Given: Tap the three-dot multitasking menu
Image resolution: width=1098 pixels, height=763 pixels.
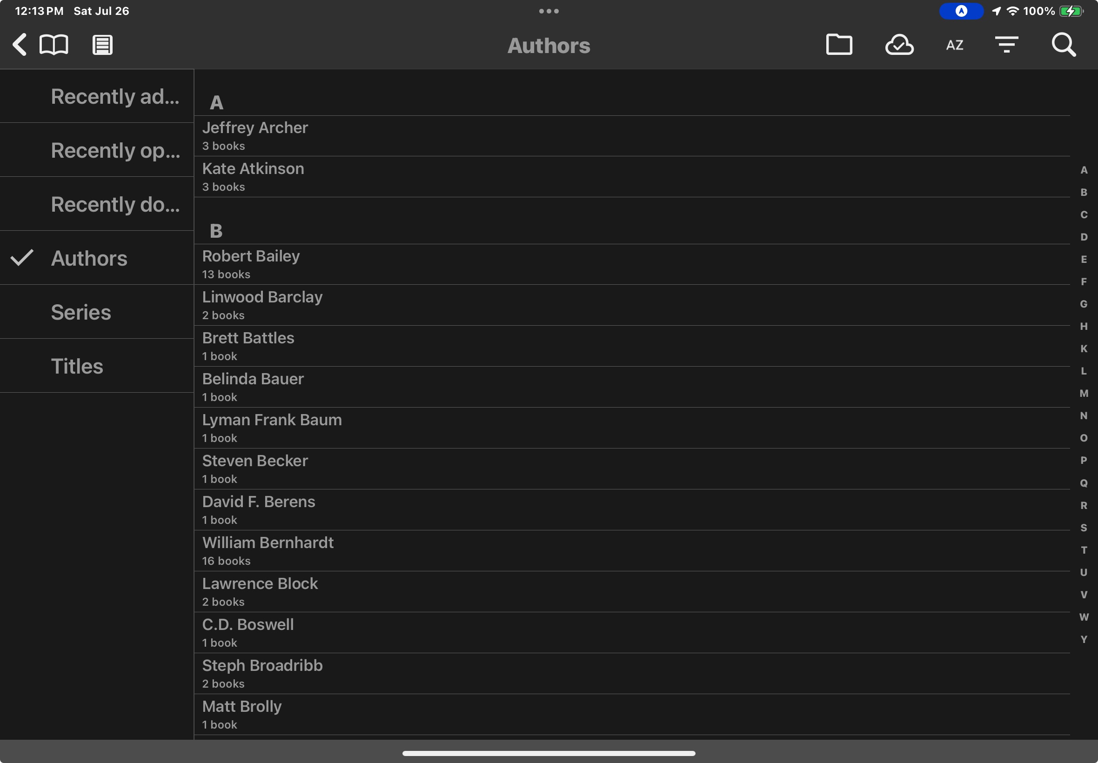Looking at the screenshot, I should (549, 11).
